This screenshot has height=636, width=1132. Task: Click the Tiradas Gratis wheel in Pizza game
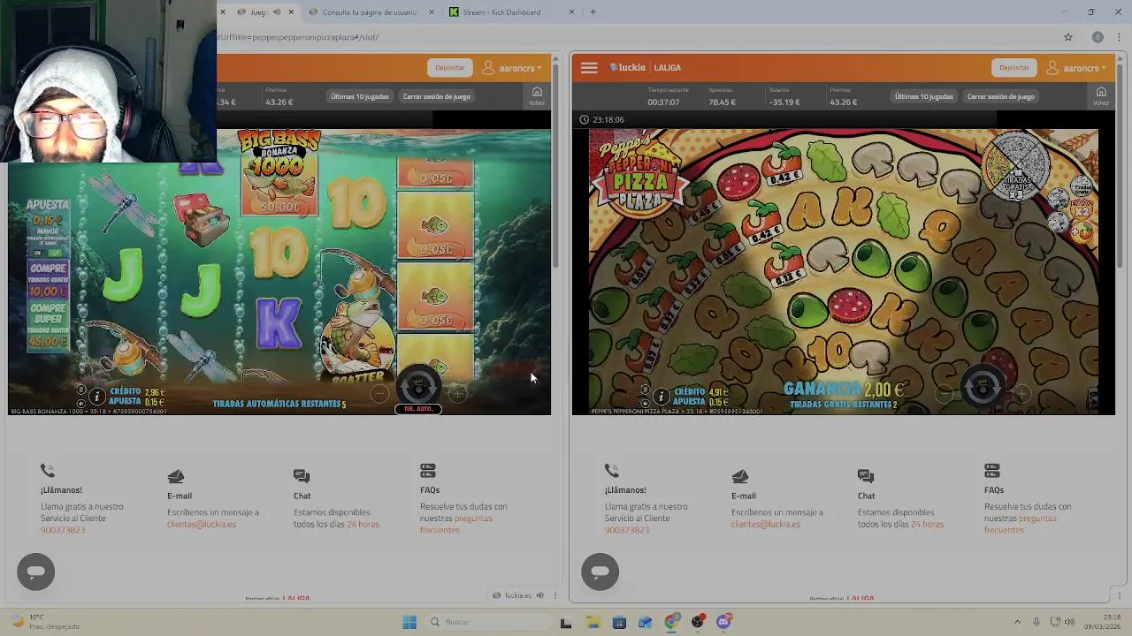(x=1016, y=167)
